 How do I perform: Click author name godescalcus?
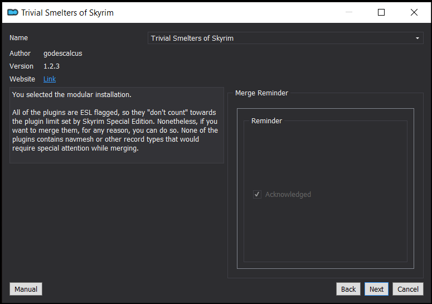pos(63,54)
